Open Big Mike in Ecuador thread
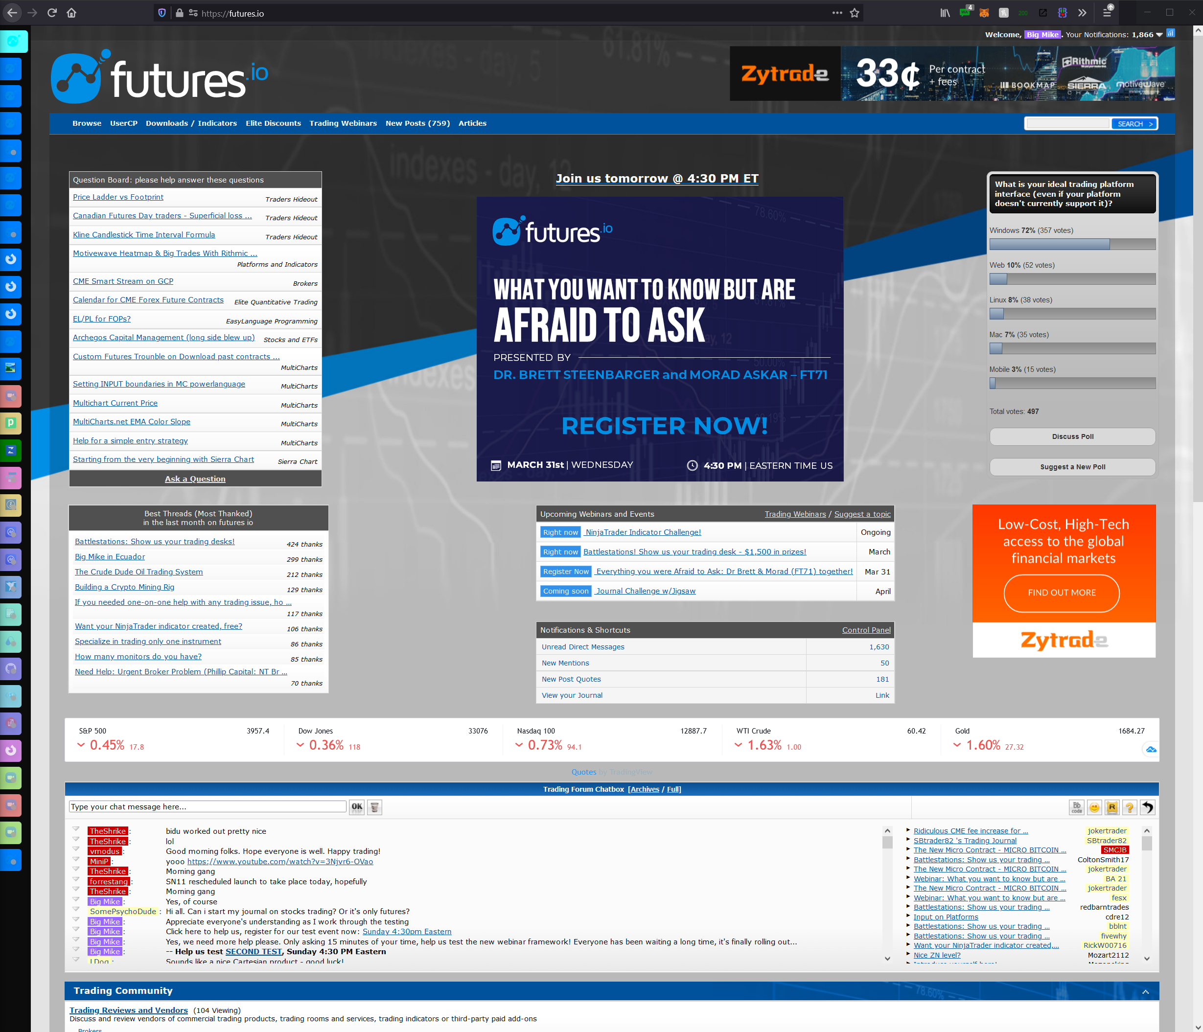The image size is (1203, 1032). [x=110, y=557]
